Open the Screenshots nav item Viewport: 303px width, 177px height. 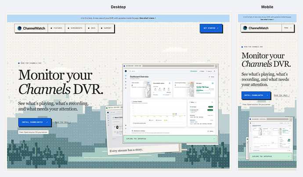pos(75,28)
